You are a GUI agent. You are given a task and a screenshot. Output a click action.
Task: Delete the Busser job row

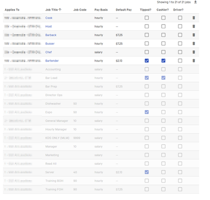[x=194, y=44]
